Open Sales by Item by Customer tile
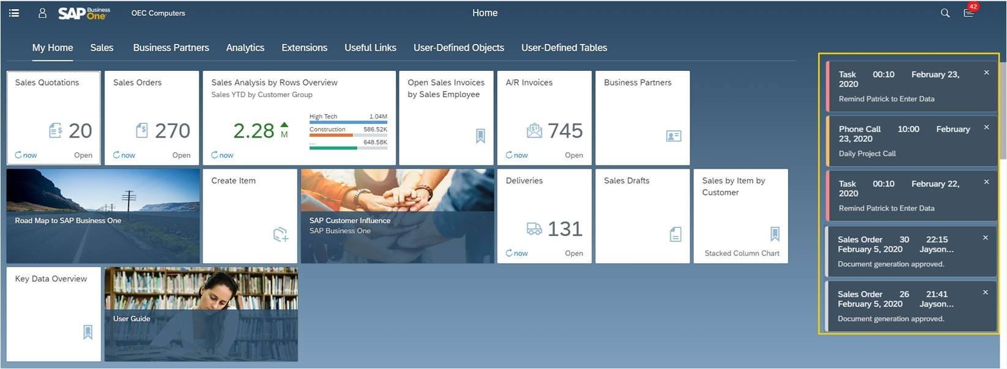This screenshot has height=369, width=1007. [x=741, y=216]
